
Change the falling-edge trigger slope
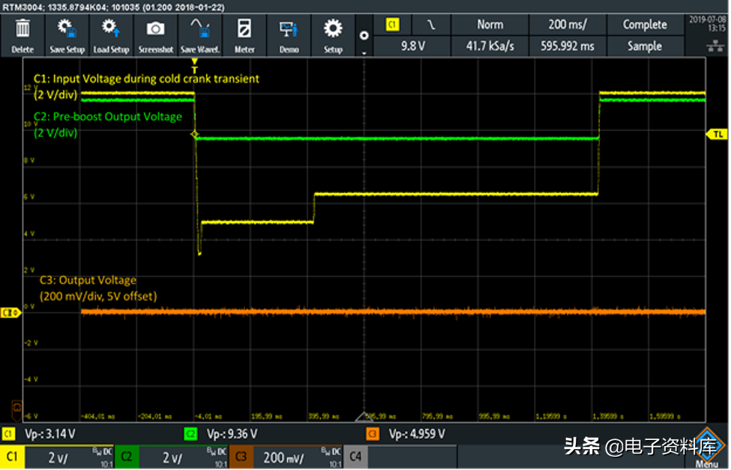[431, 24]
